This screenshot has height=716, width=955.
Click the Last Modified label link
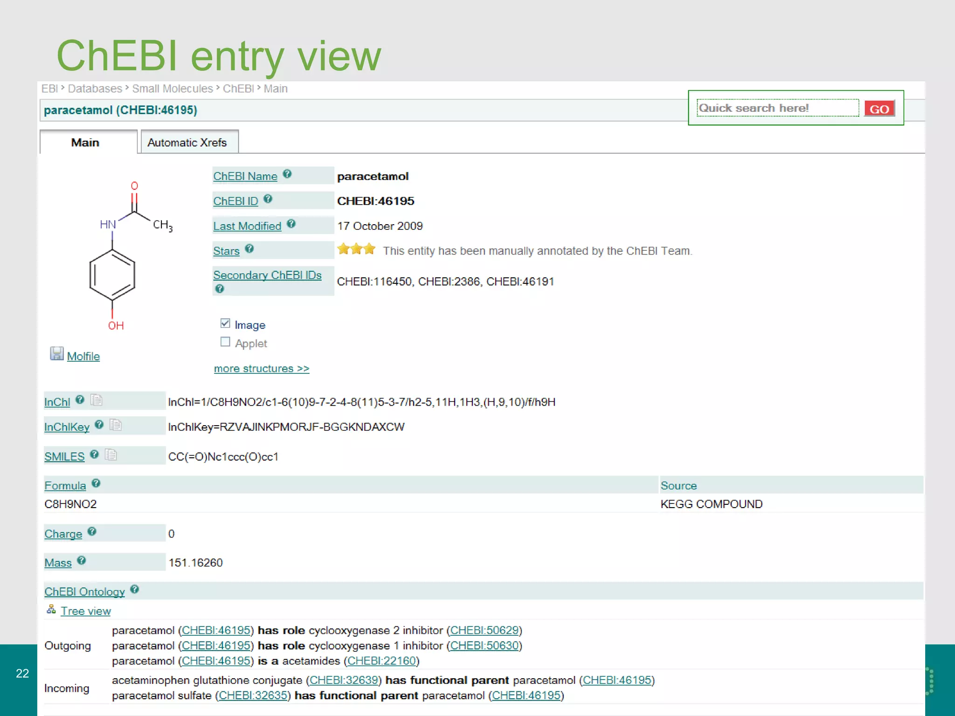(x=247, y=226)
